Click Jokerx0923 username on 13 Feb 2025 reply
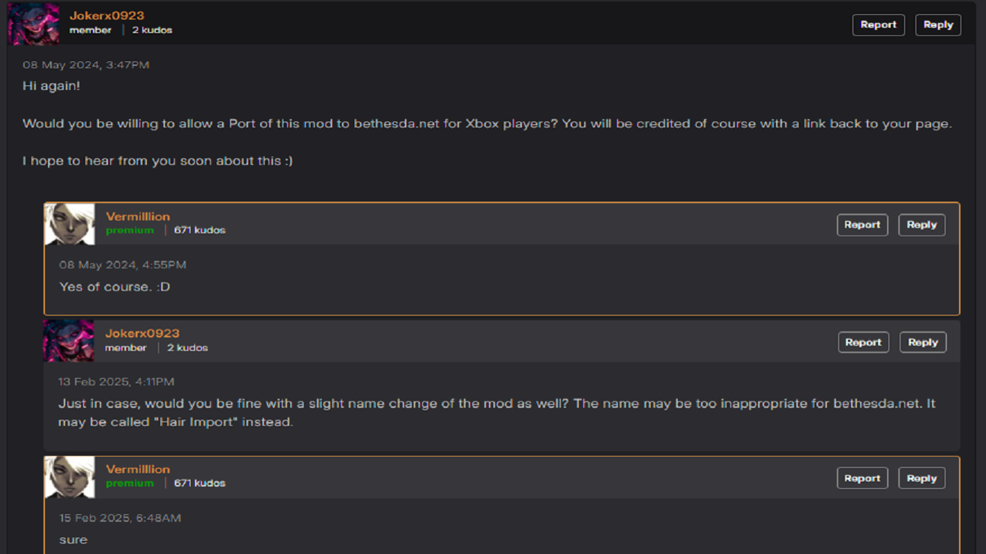This screenshot has width=986, height=554. (142, 333)
